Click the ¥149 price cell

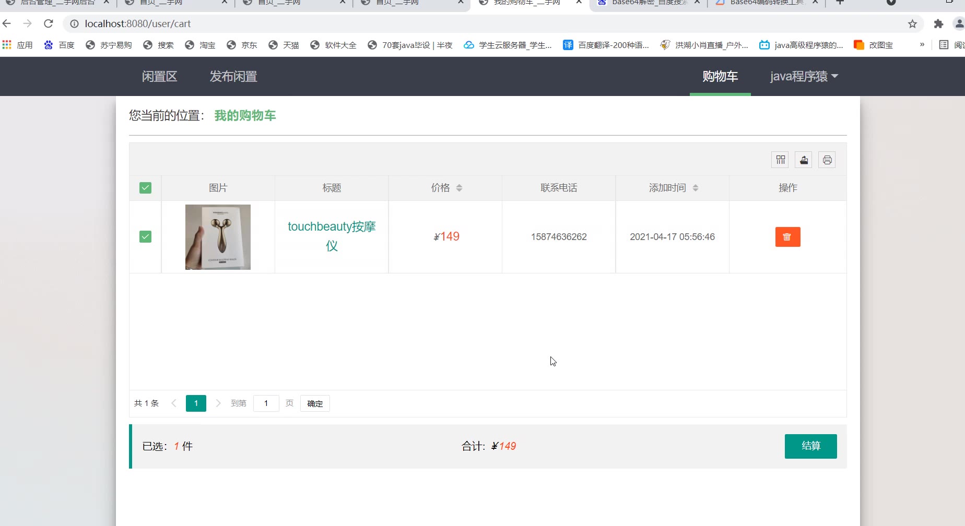pos(446,237)
